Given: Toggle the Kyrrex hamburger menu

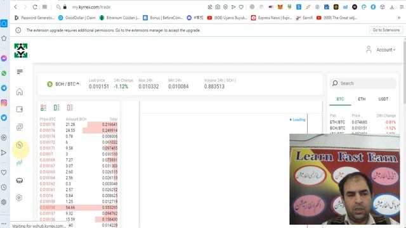Looking at the screenshot, I should [x=20, y=72].
